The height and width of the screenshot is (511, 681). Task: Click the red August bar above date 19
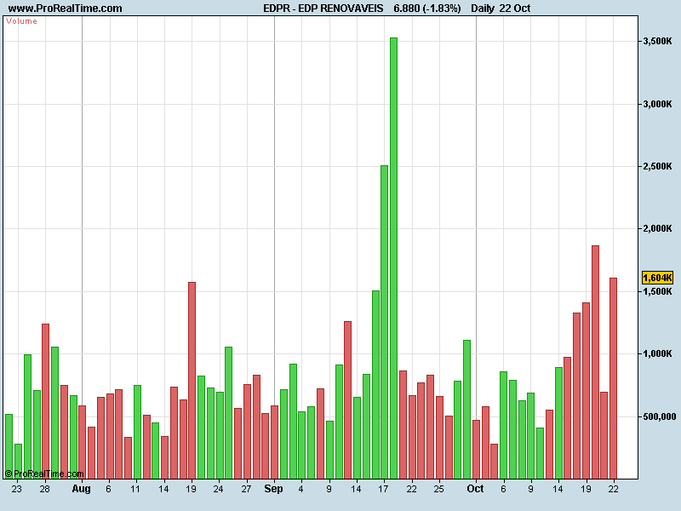coord(192,381)
